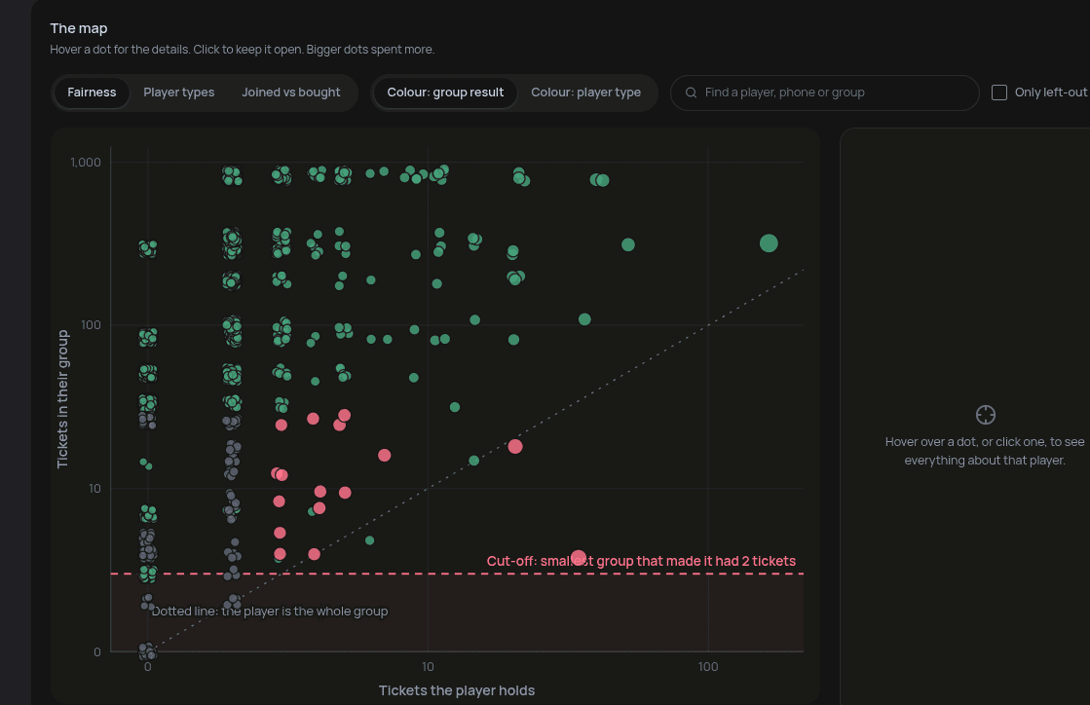Click the 'Hover a dot for the details' subtitle
This screenshot has height=705, width=1090.
pyautogui.click(x=242, y=50)
